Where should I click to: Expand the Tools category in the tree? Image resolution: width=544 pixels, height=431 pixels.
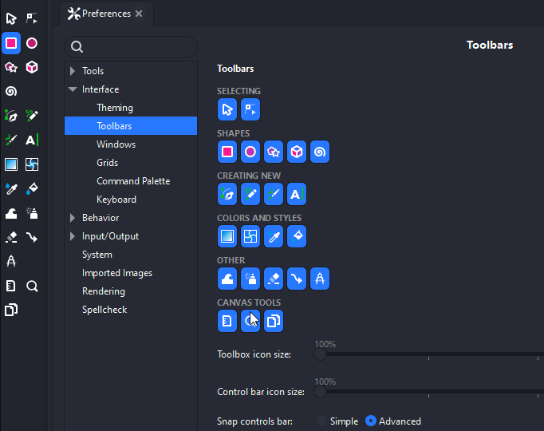(73, 71)
